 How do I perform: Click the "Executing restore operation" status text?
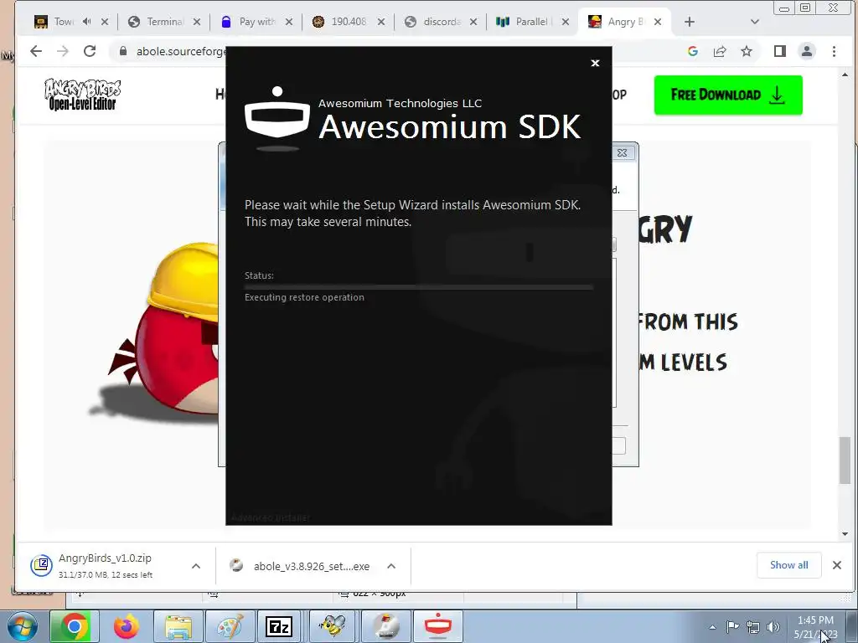pyautogui.click(x=304, y=297)
